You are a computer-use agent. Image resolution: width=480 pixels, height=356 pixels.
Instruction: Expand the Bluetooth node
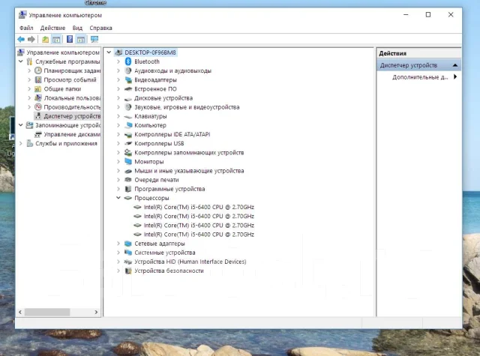[x=118, y=61]
